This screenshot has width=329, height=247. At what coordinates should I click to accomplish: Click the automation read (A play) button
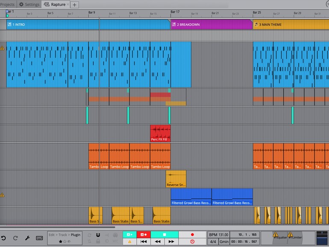click(x=129, y=235)
